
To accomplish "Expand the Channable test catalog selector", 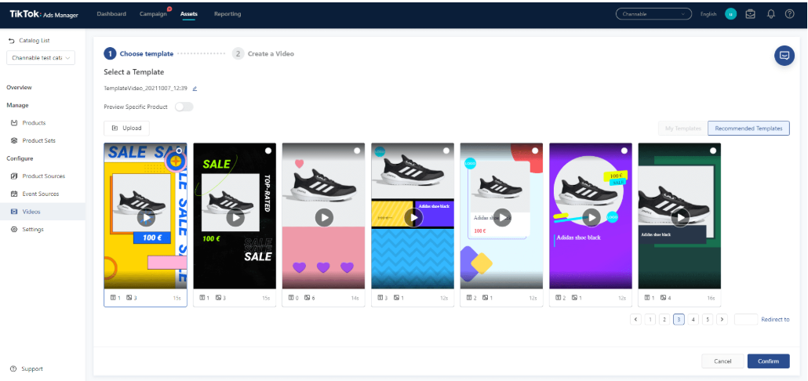I will coord(41,58).
